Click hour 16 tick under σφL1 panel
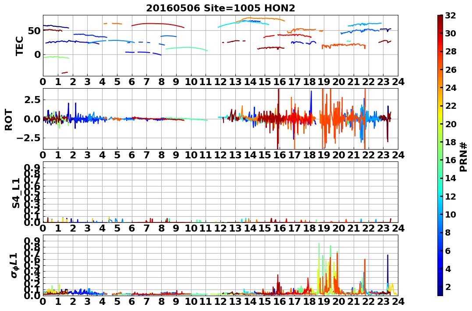 click(280, 301)
